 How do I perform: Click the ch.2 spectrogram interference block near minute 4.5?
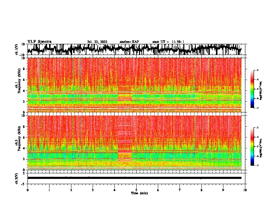click(125, 139)
